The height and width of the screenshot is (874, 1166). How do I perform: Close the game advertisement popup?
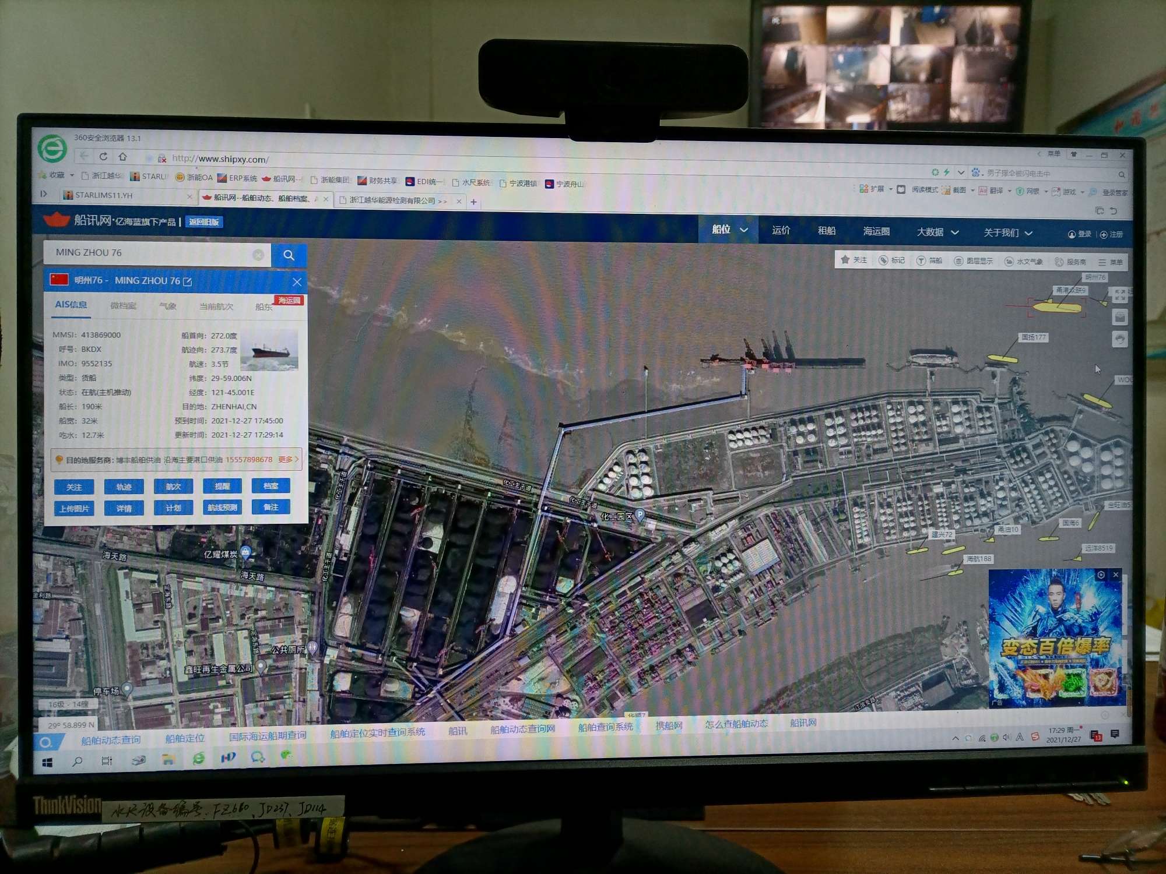point(1116,575)
